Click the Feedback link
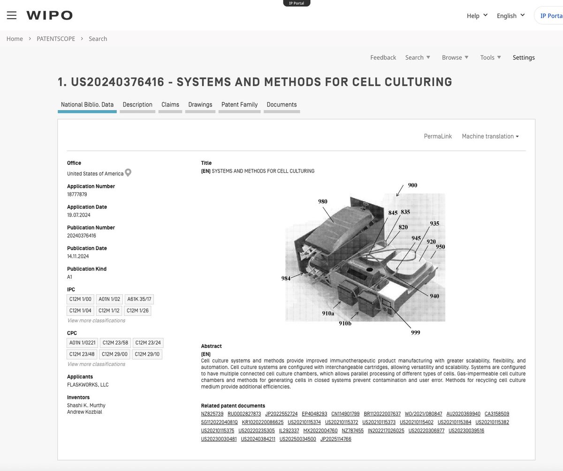Image resolution: width=563 pixels, height=471 pixels. (383, 57)
